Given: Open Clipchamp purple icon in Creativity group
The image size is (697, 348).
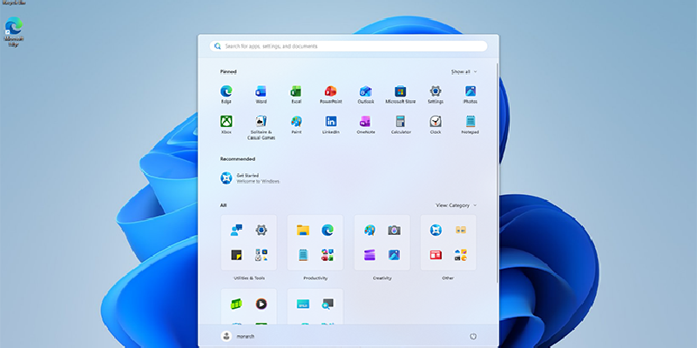Looking at the screenshot, I should (x=369, y=255).
